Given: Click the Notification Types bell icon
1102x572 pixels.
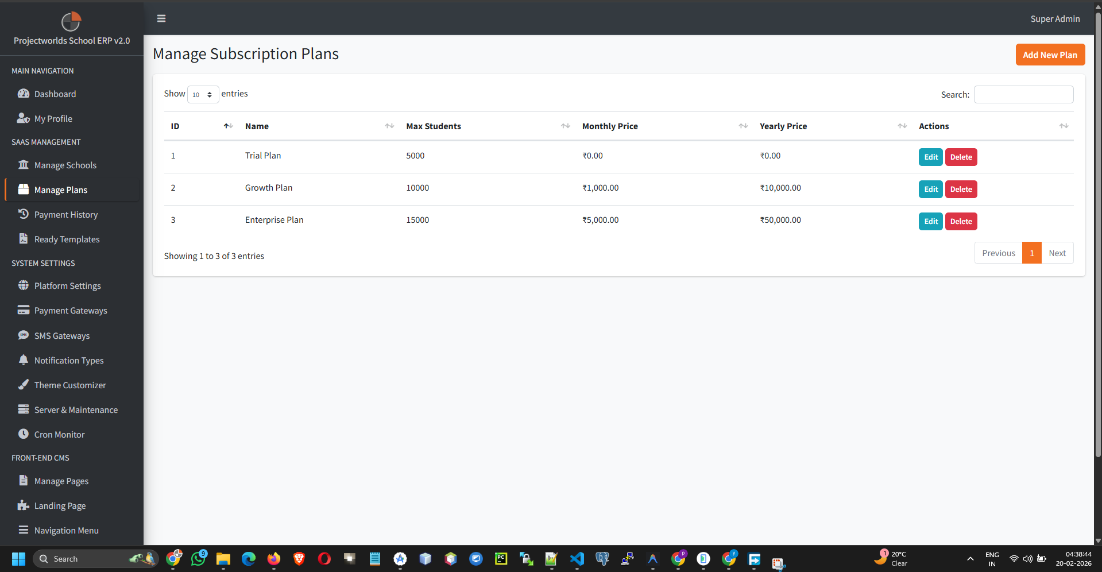Looking at the screenshot, I should pos(24,360).
